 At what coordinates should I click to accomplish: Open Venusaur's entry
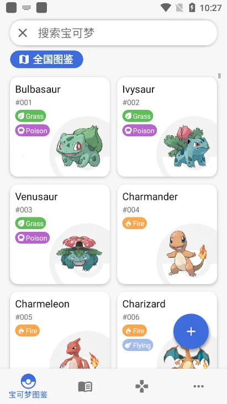click(x=60, y=234)
